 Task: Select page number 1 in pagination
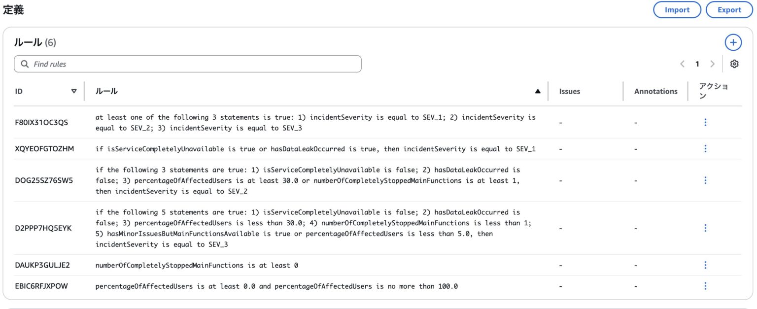click(x=697, y=64)
